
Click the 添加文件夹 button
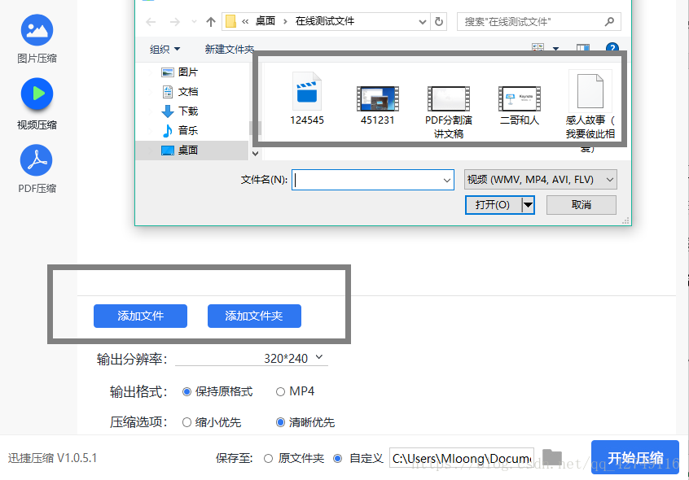(254, 316)
